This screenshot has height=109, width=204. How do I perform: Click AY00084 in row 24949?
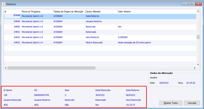click(x=58, y=21)
